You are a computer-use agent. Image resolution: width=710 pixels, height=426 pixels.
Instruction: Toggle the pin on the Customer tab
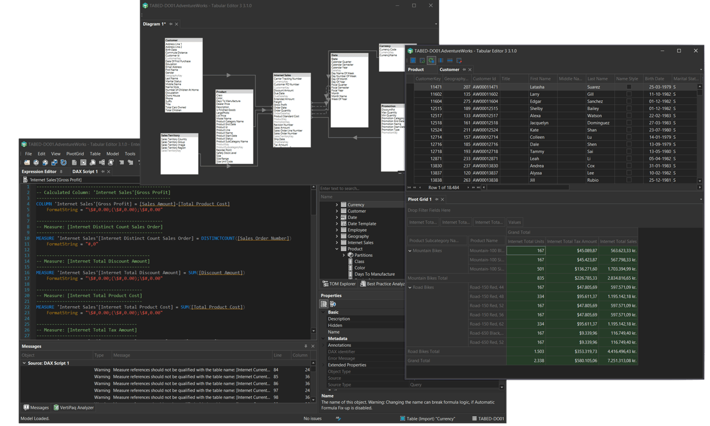[464, 69]
